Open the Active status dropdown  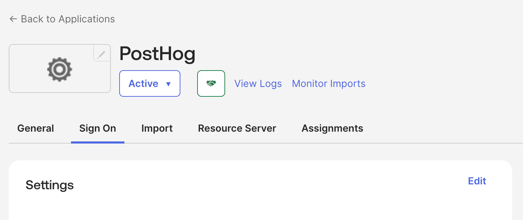pos(150,83)
